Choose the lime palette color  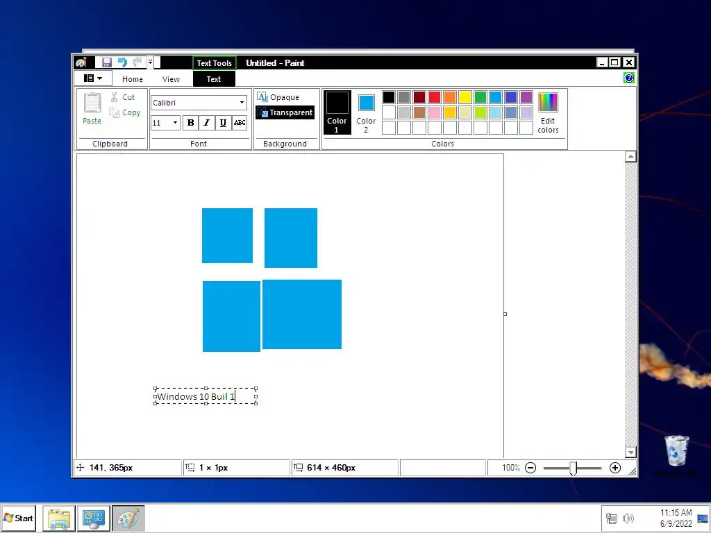click(x=480, y=112)
